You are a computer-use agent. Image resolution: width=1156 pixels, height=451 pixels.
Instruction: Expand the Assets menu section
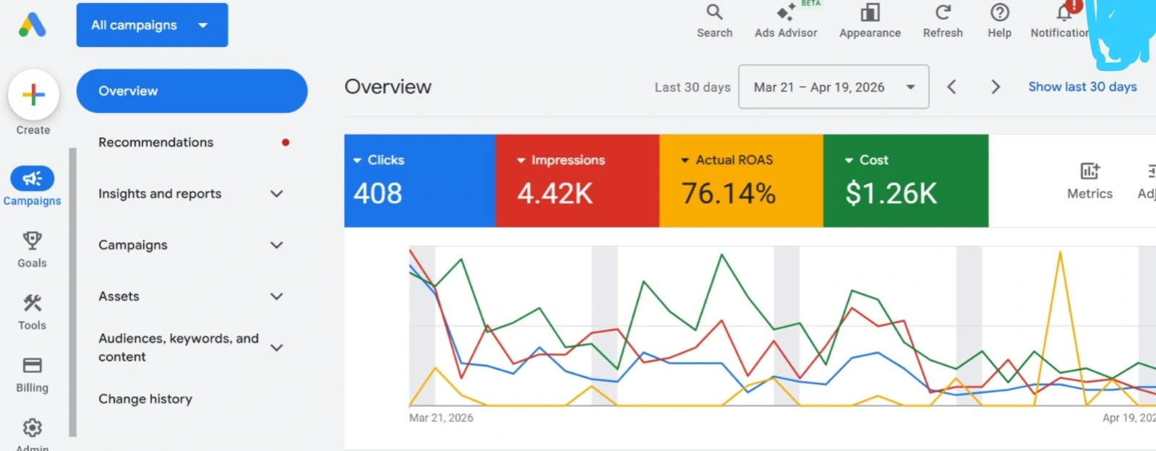(x=191, y=296)
